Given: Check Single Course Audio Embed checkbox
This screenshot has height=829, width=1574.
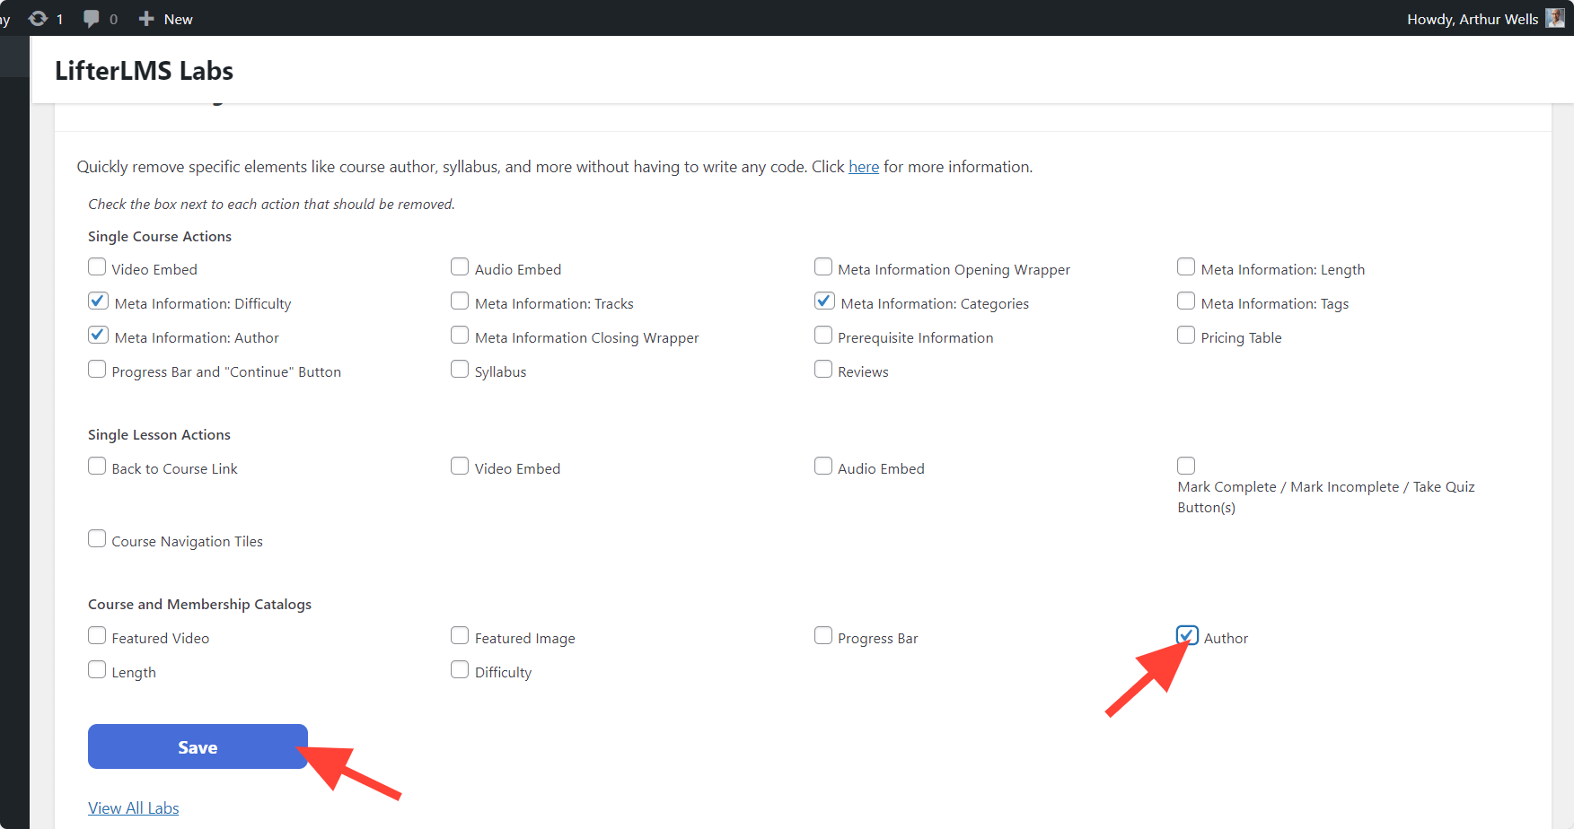Looking at the screenshot, I should click(460, 267).
